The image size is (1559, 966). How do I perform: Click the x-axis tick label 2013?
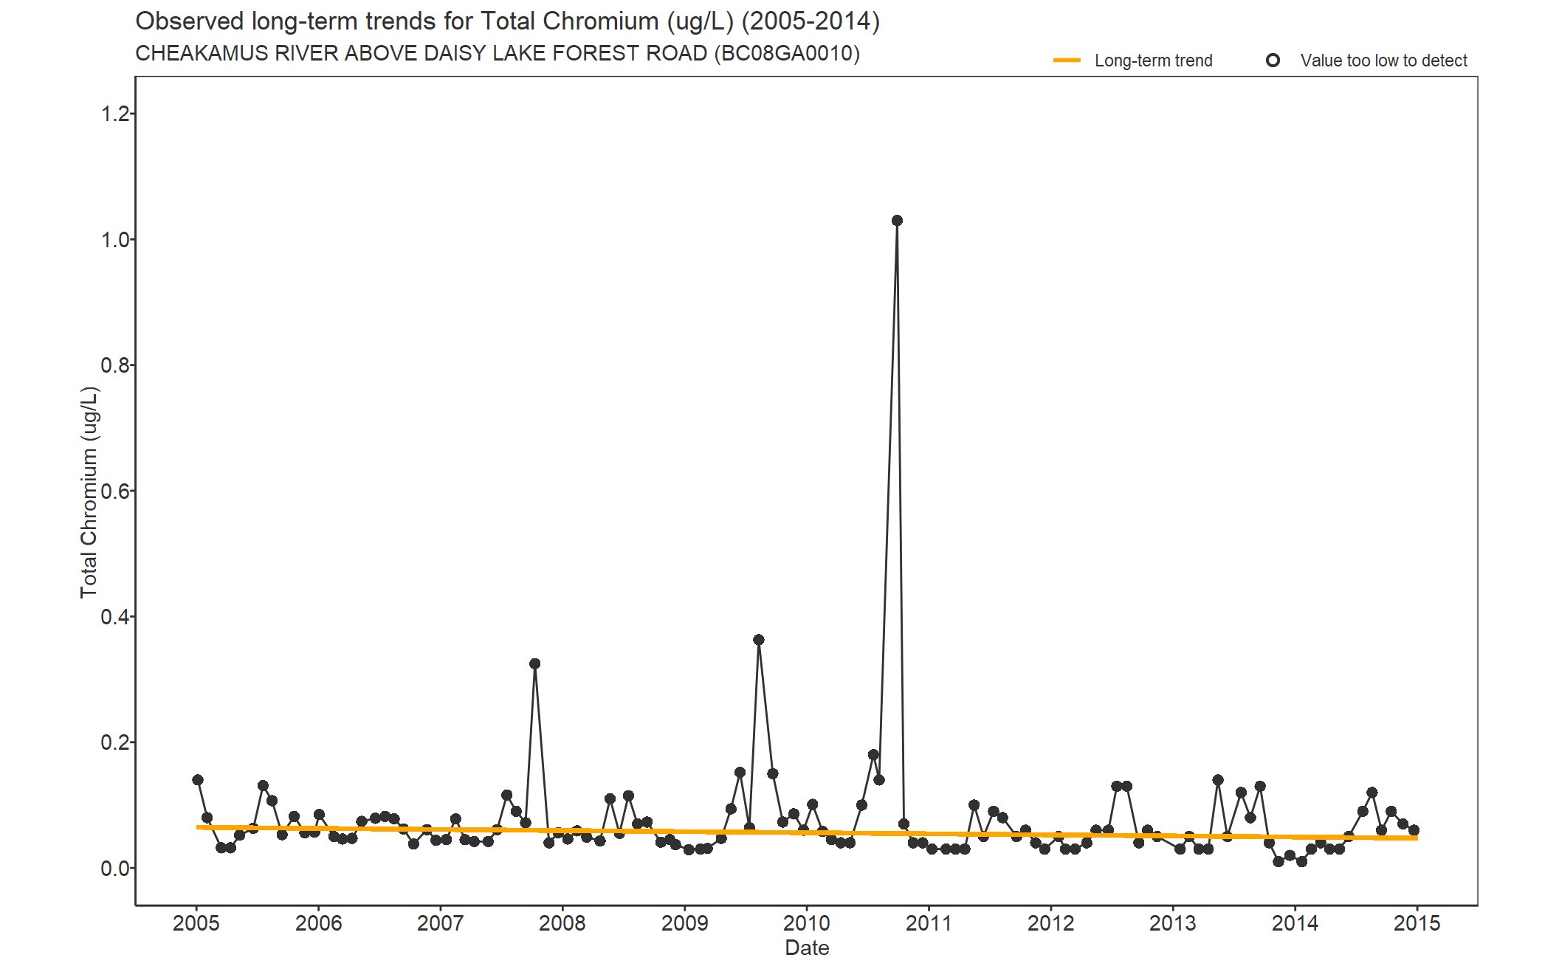(x=1173, y=923)
